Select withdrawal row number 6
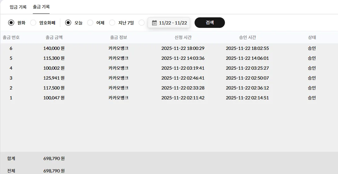 [169, 48]
